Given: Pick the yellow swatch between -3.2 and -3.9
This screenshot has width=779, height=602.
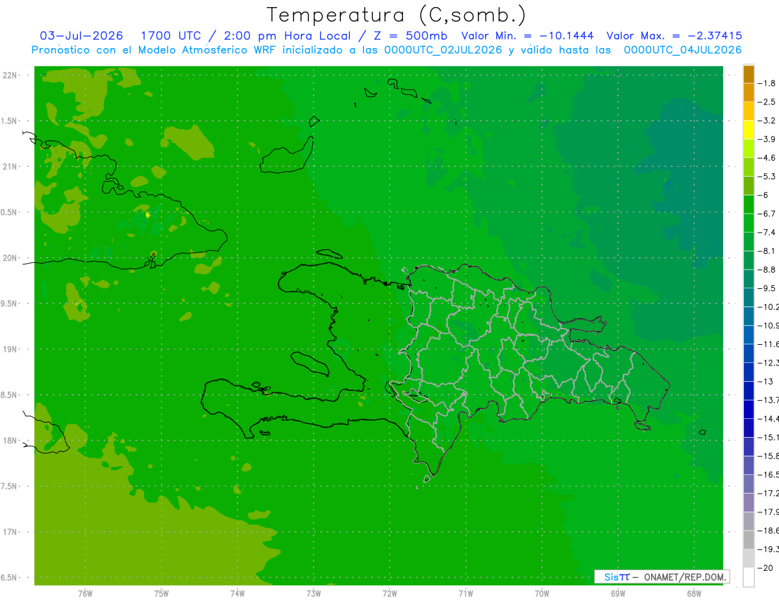Looking at the screenshot, I should tap(748, 130).
